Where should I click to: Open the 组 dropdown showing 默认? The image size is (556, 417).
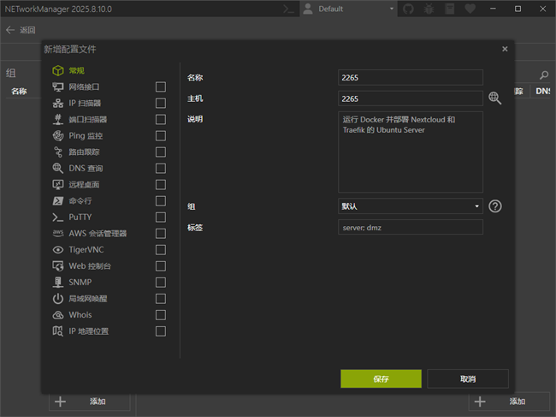411,206
